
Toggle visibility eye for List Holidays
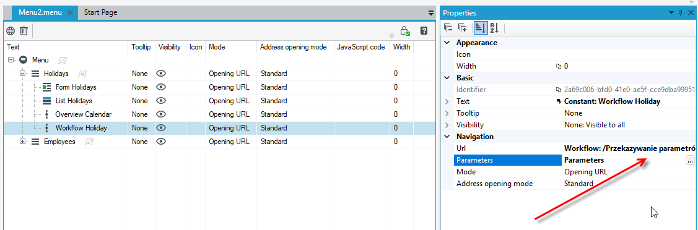pyautogui.click(x=161, y=101)
